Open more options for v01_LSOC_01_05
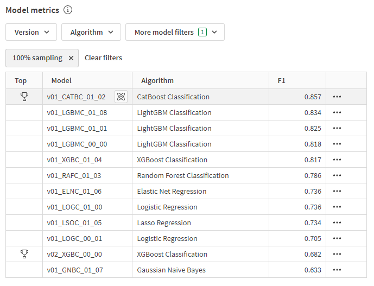The height and width of the screenshot is (286, 374). pos(337,223)
